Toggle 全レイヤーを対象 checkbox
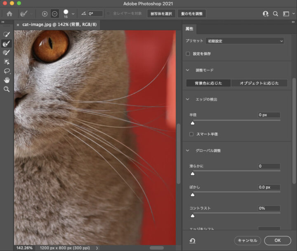The width and height of the screenshot is (297, 251). [x=108, y=14]
